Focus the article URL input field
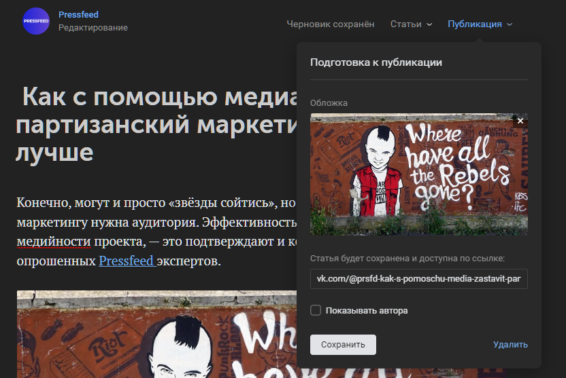Viewport: 566px width, 378px height. pyautogui.click(x=419, y=279)
